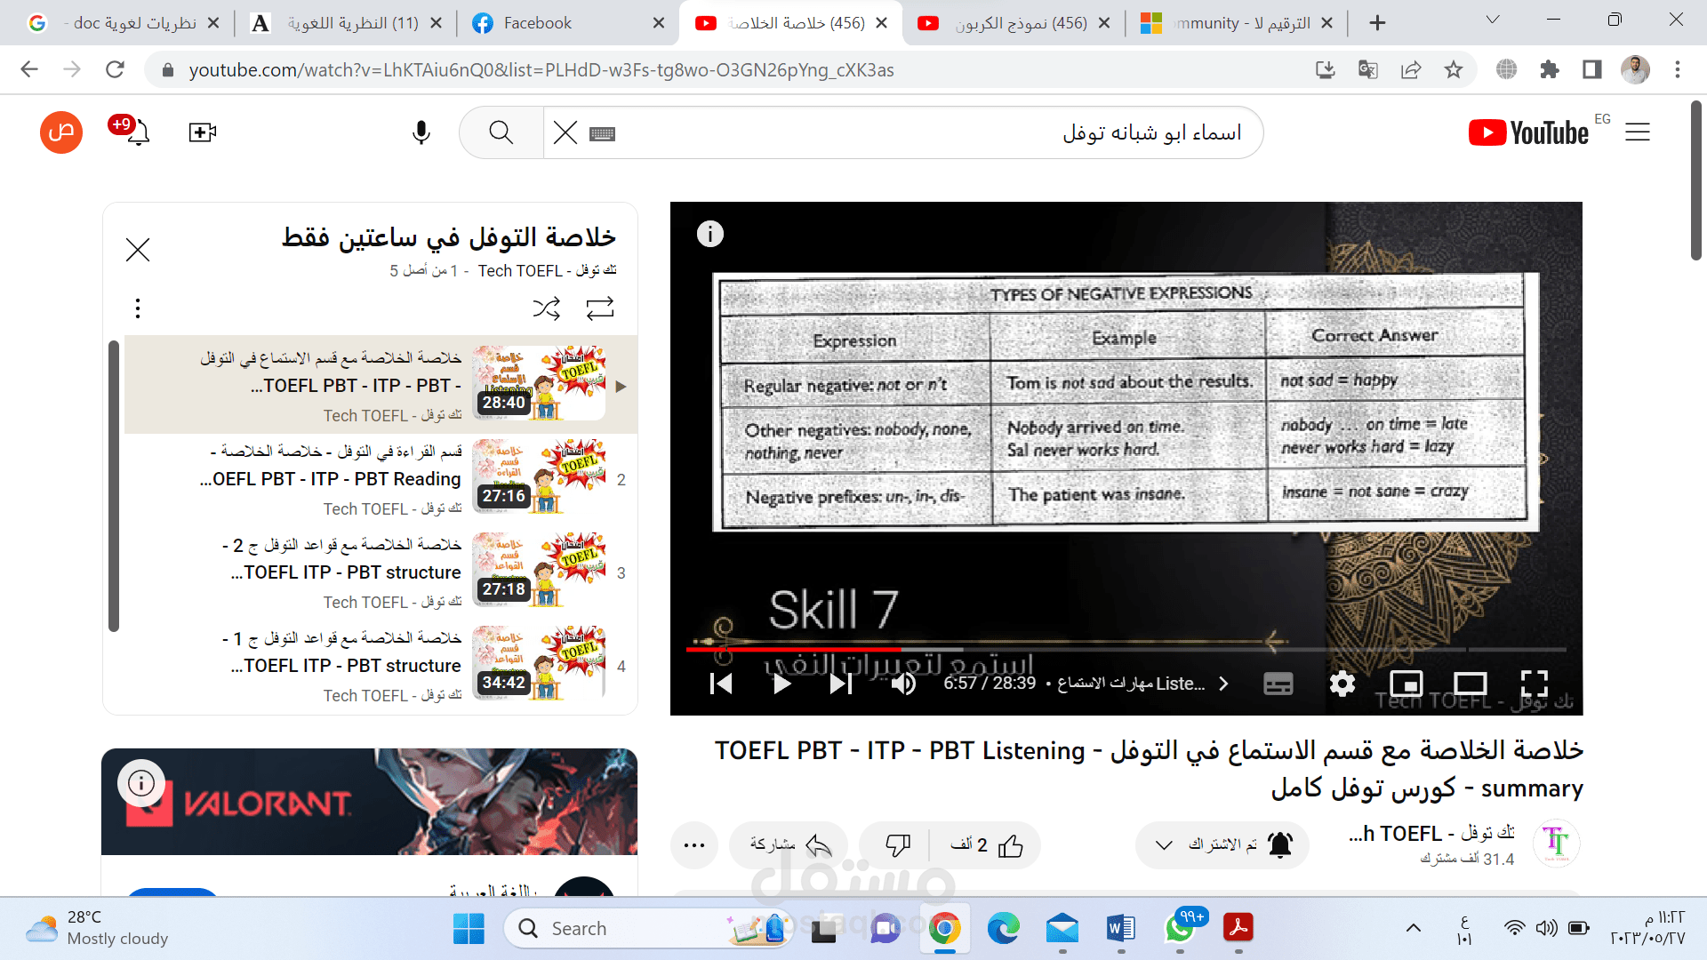
Task: Toggle playlist loop
Action: (x=600, y=308)
